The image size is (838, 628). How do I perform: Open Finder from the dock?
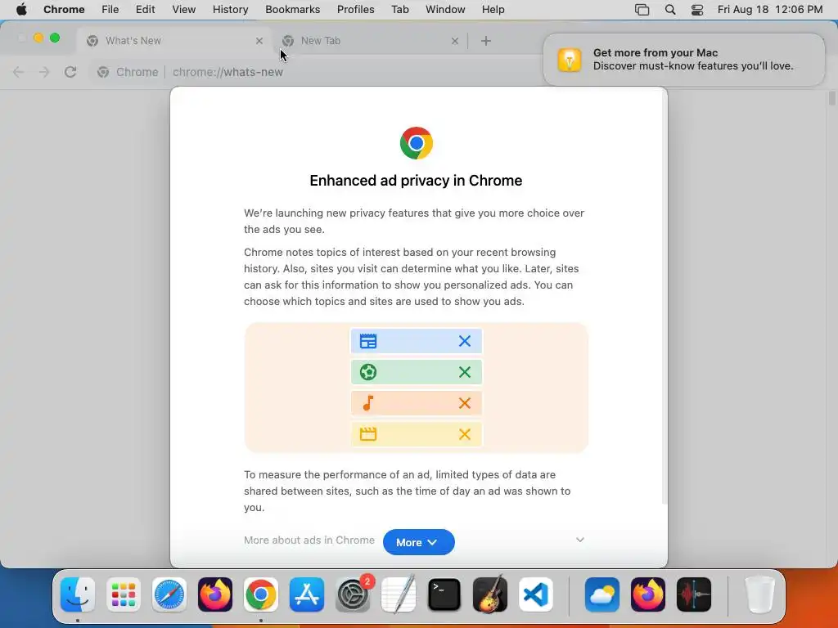point(78,594)
